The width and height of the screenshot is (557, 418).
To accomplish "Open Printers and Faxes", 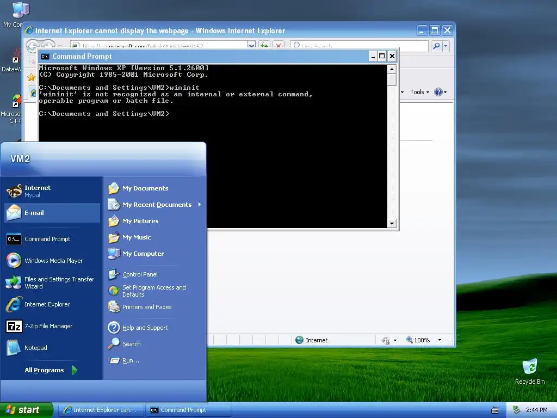I will coord(155,307).
